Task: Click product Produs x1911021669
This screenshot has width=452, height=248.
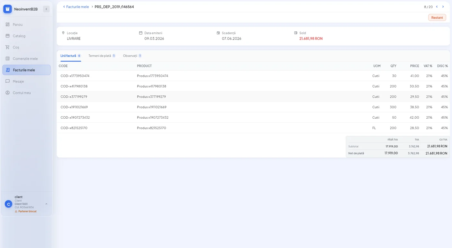Action: pos(152,107)
